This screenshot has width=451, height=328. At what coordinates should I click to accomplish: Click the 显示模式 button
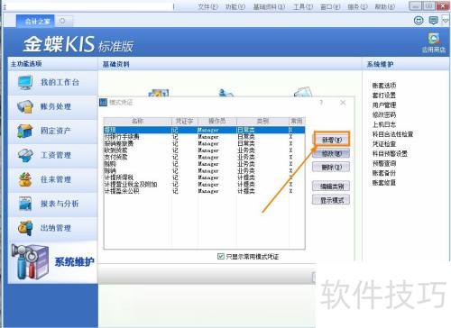pos(331,200)
